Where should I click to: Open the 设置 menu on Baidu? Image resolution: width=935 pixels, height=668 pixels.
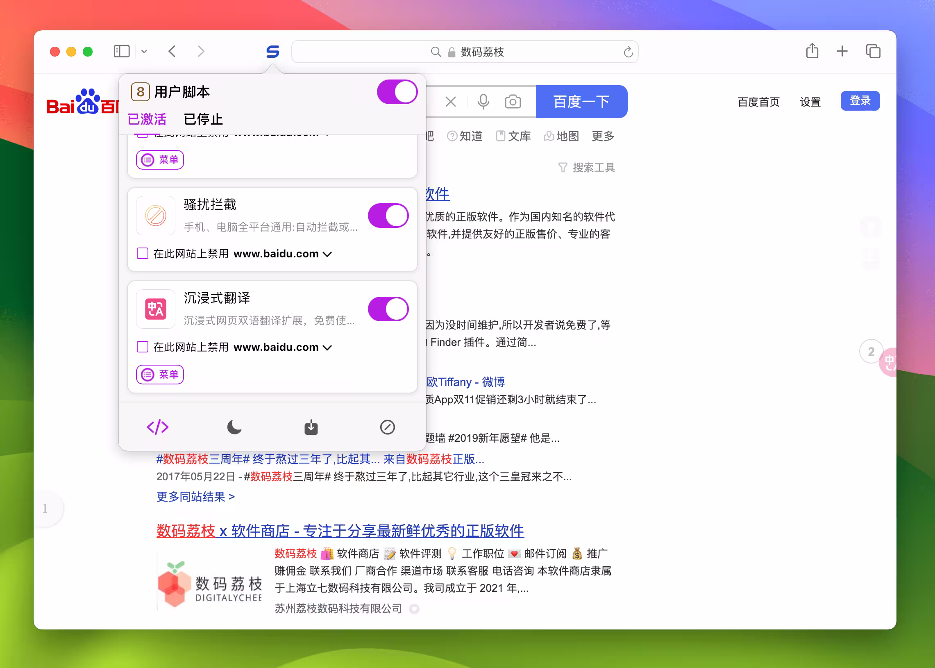pyautogui.click(x=810, y=102)
